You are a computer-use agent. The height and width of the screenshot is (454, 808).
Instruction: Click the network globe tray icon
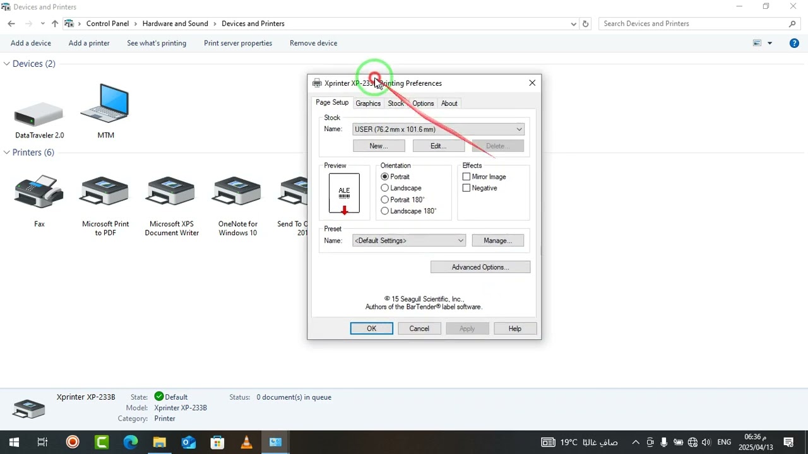coord(693,442)
